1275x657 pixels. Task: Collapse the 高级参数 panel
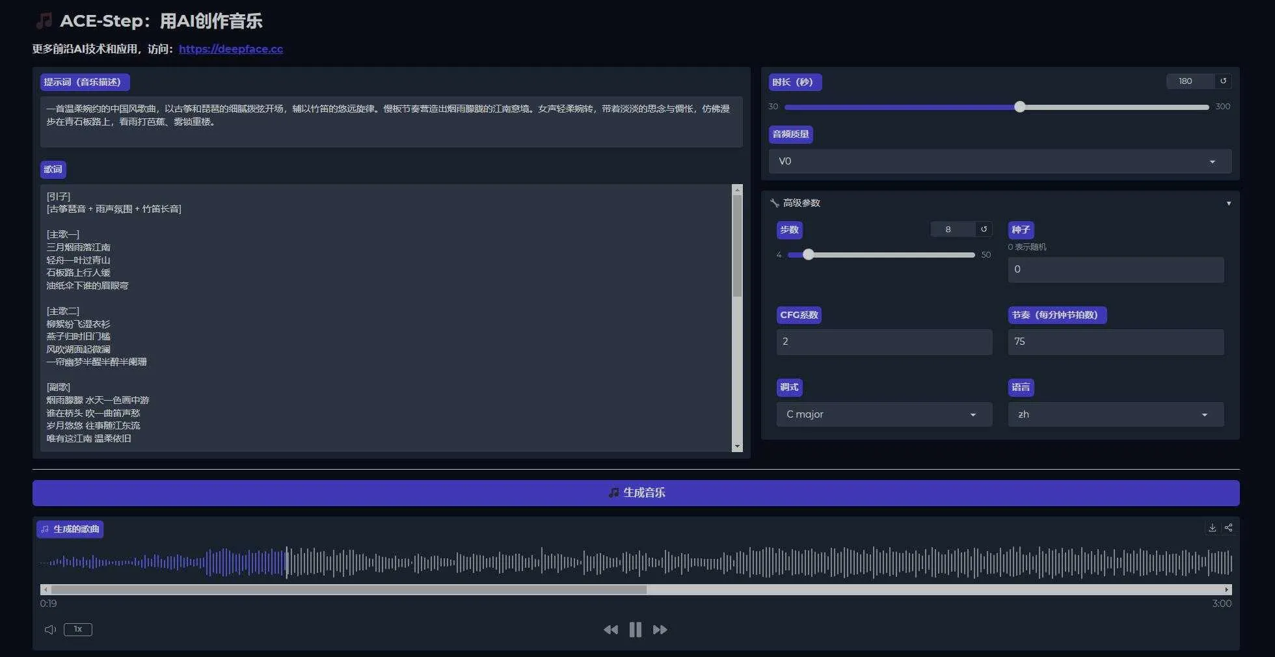click(x=1229, y=203)
